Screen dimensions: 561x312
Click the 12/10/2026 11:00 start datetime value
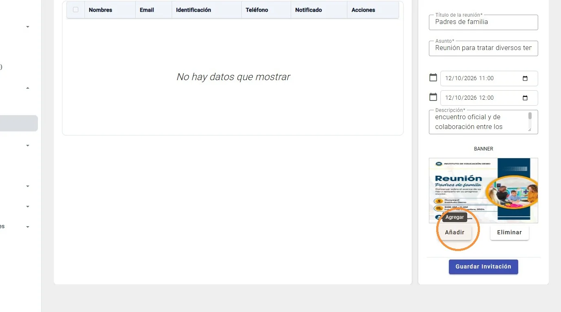point(469,79)
